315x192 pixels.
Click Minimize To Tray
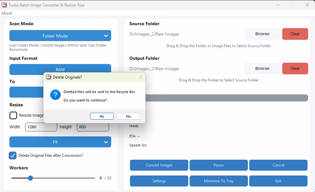[218, 181]
